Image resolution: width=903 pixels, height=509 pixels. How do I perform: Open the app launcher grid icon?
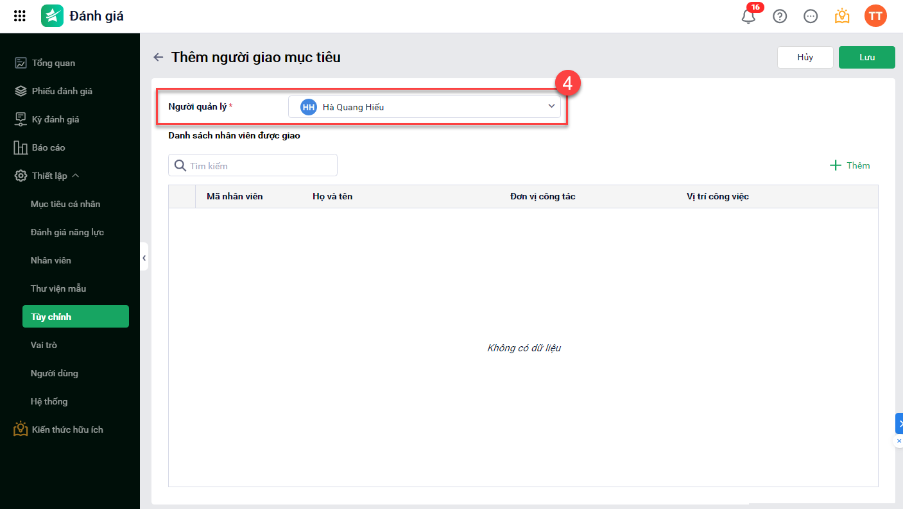tap(20, 16)
